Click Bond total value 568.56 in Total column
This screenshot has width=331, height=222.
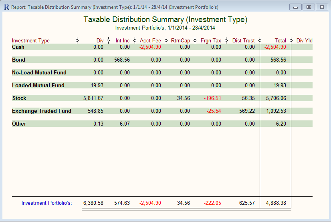point(279,60)
